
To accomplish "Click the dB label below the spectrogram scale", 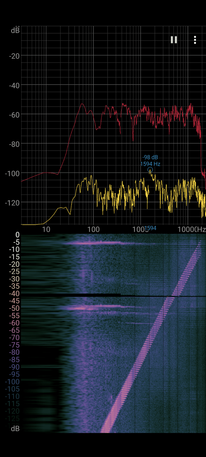I will click(x=15, y=429).
